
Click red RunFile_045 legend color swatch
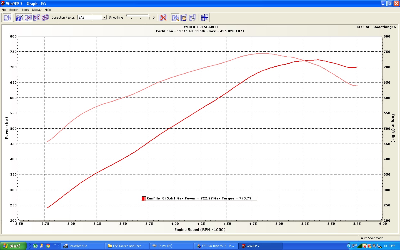(x=144, y=198)
